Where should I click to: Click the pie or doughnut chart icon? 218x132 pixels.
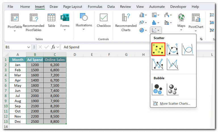pyautogui.click(x=142, y=30)
